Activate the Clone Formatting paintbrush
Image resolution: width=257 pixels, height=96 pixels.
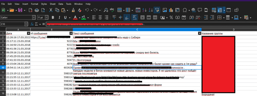click(74, 10)
